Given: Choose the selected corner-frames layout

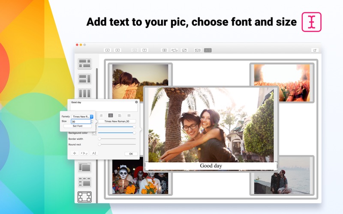Looking at the screenshot, I should coord(84,197).
